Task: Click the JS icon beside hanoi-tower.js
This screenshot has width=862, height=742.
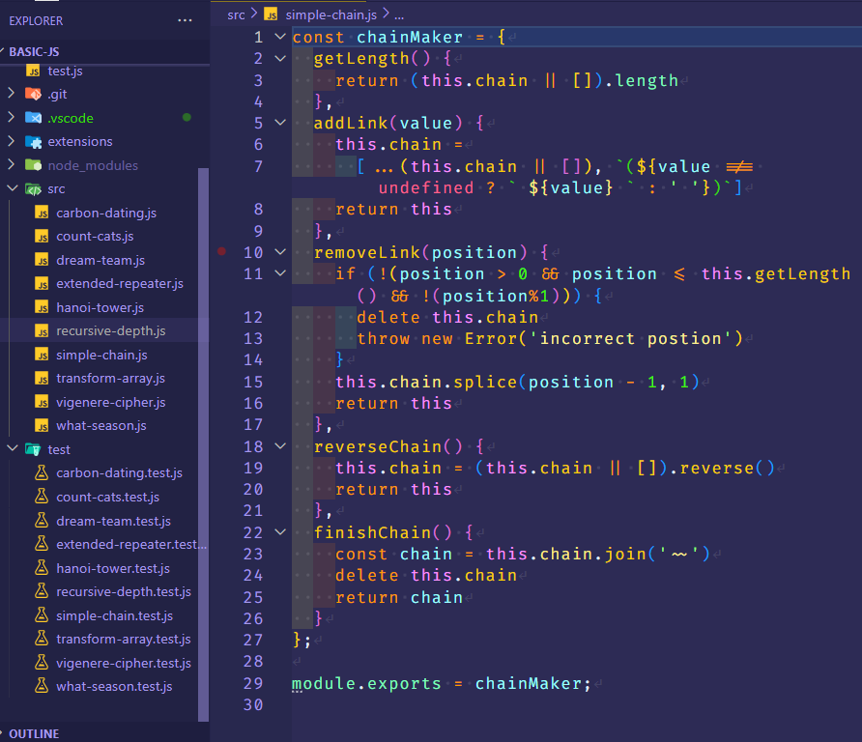Action: coord(42,307)
